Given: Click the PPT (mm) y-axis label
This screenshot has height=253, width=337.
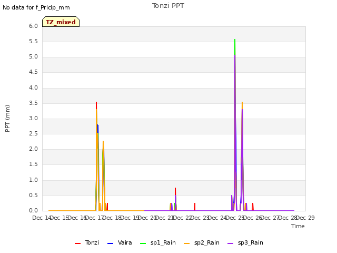Looking at the screenshot, I should click(7, 119).
